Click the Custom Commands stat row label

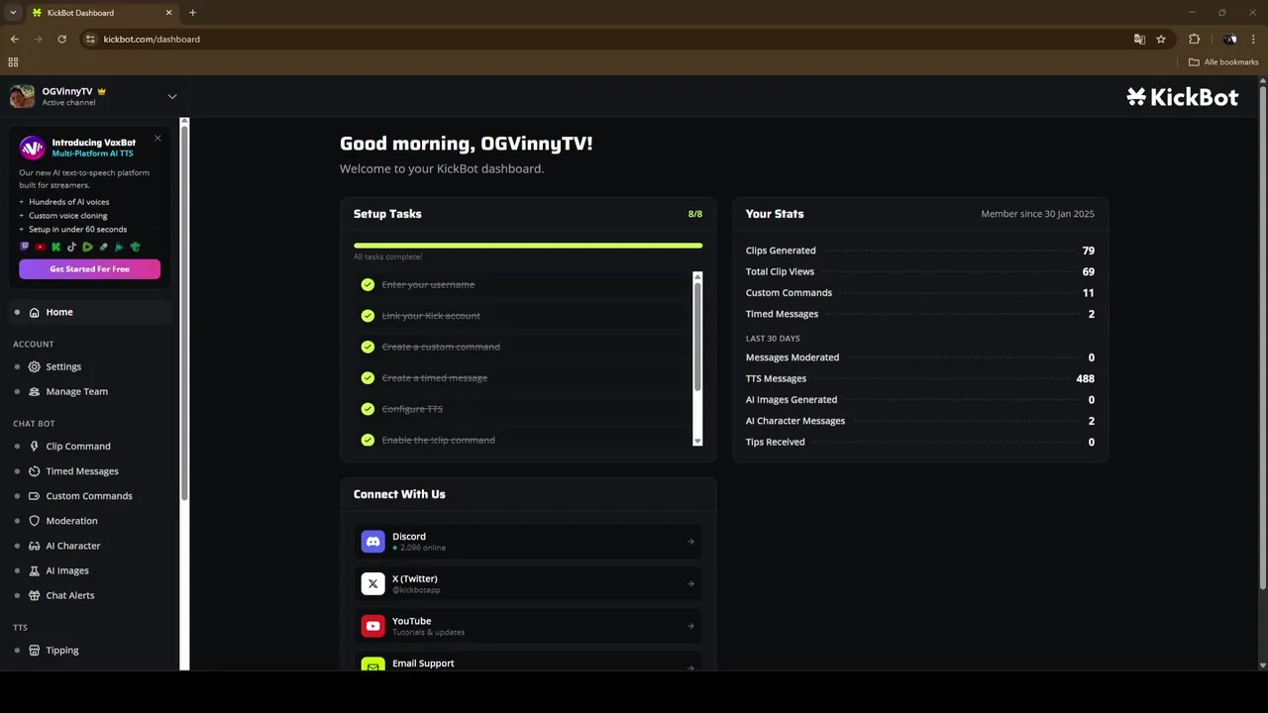click(x=789, y=293)
